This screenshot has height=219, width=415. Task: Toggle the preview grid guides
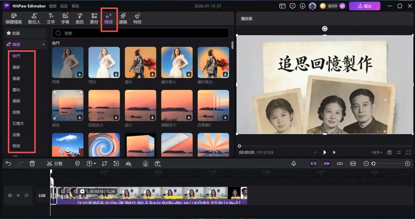pos(398,152)
